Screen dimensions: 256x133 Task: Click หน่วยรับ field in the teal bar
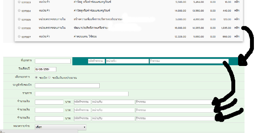point(127,61)
